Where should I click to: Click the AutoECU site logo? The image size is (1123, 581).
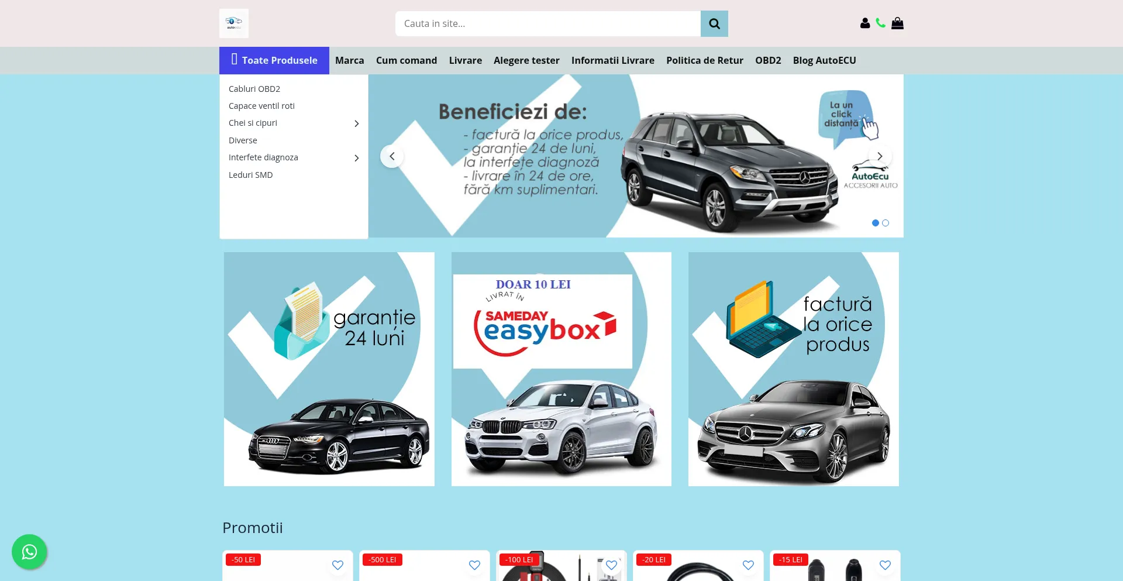click(x=234, y=23)
